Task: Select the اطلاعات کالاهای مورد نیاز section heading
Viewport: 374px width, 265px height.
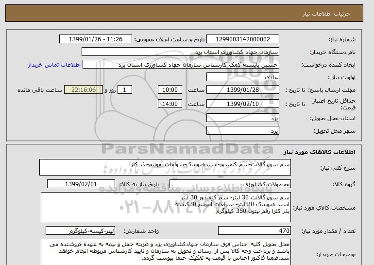Action: pos(319,152)
